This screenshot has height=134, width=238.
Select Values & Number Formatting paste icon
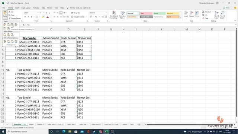8,35
